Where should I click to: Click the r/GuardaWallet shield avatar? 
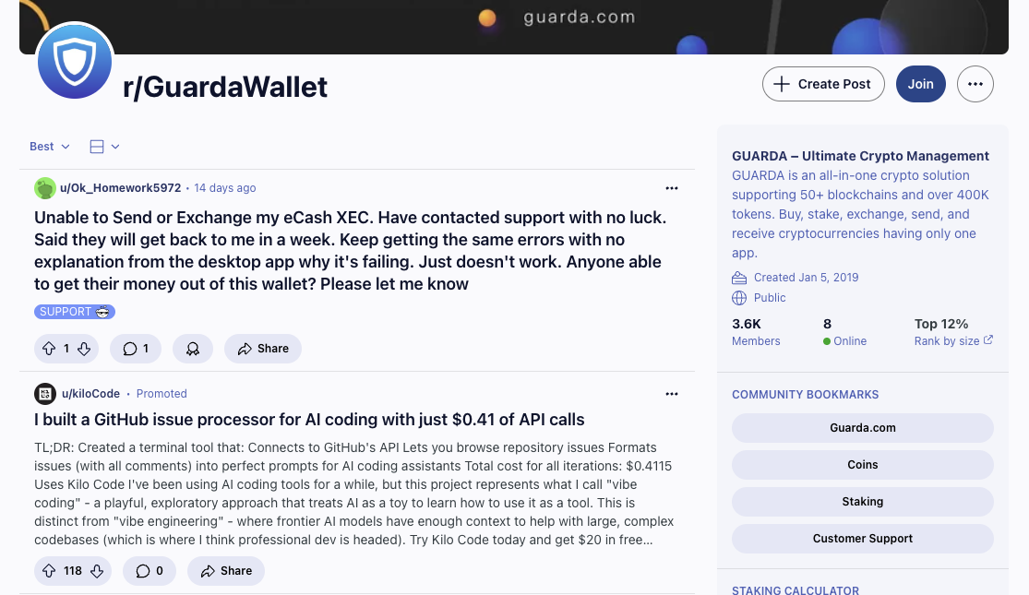tap(75, 62)
